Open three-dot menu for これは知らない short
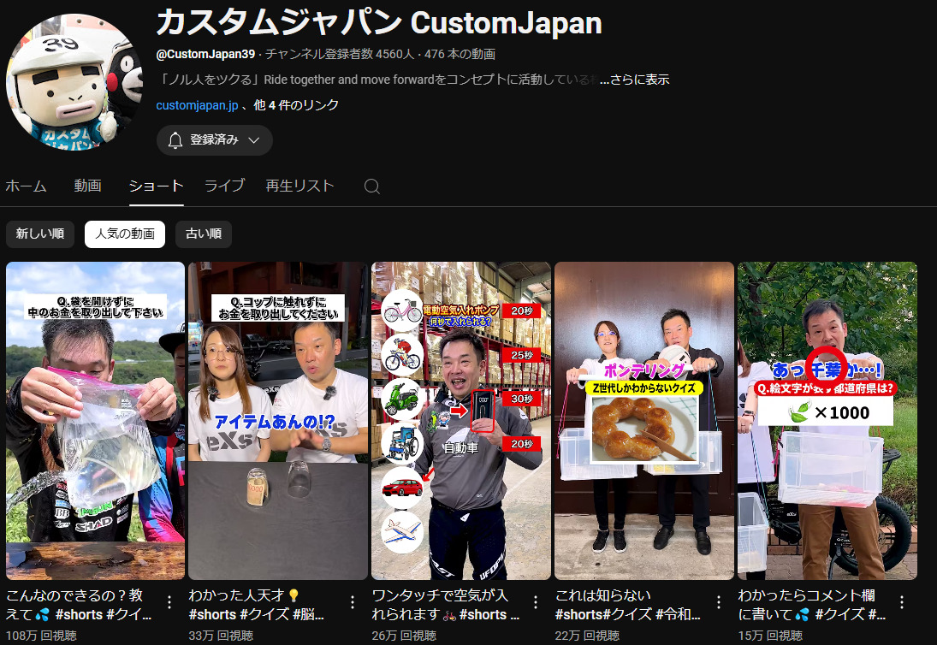The width and height of the screenshot is (937, 645). [x=719, y=602]
